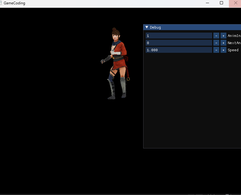Viewport: 241px width, 195px height.
Task: Minimize the GameCoding window
Action: pos(207,3)
